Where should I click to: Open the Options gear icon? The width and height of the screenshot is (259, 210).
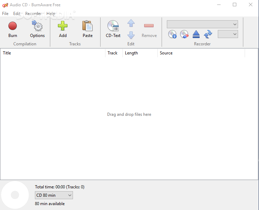[37, 26]
